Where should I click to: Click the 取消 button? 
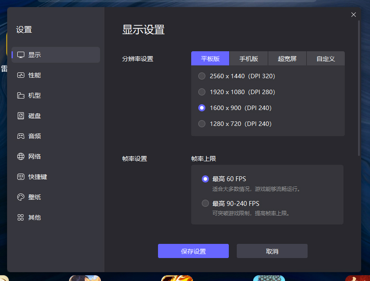click(272, 251)
